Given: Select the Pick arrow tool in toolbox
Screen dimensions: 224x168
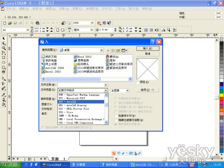Looking at the screenshot, I should (x=4, y=39).
